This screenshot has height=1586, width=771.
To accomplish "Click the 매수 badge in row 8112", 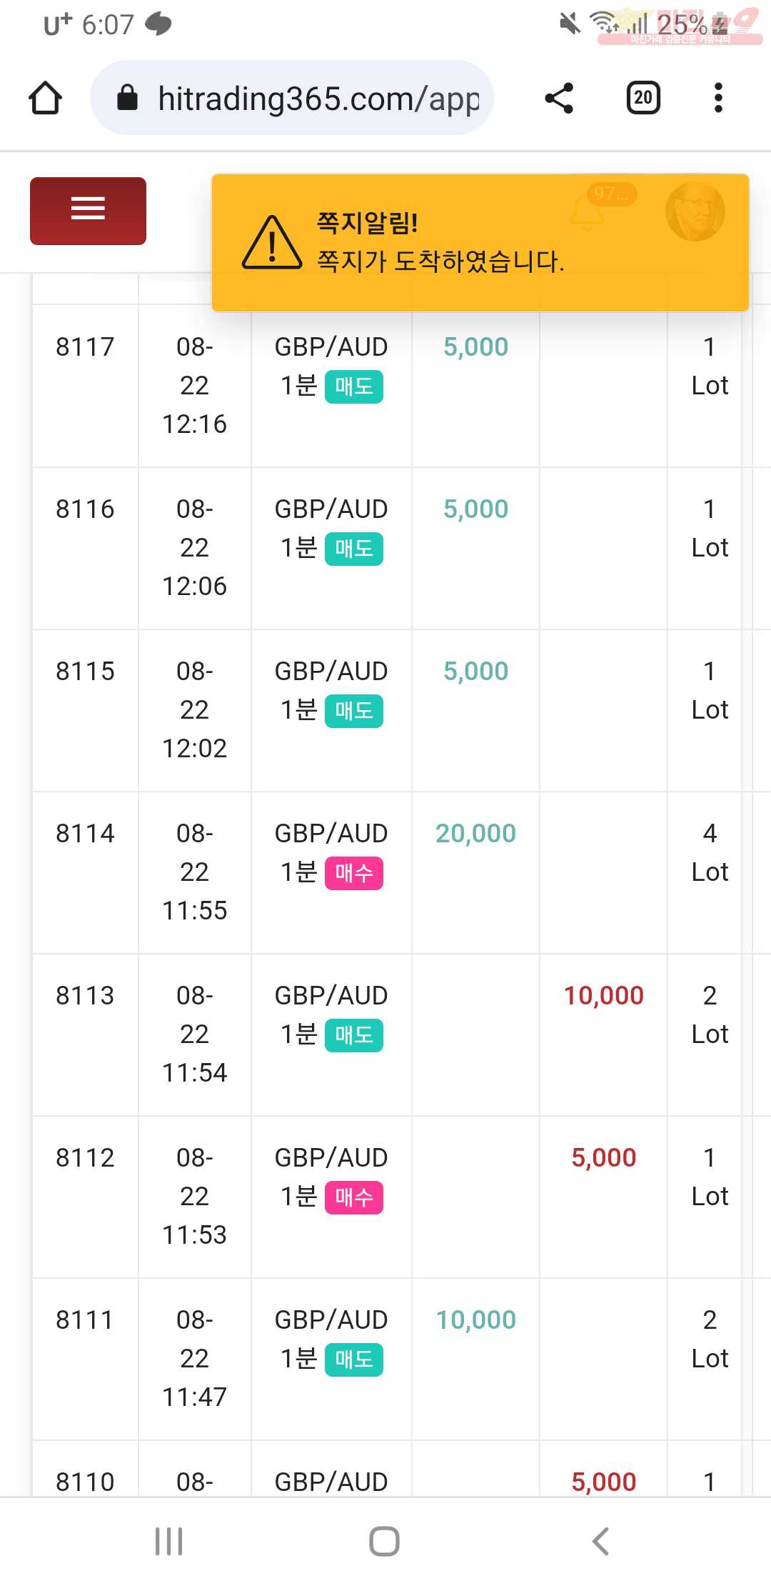I will (x=354, y=1197).
